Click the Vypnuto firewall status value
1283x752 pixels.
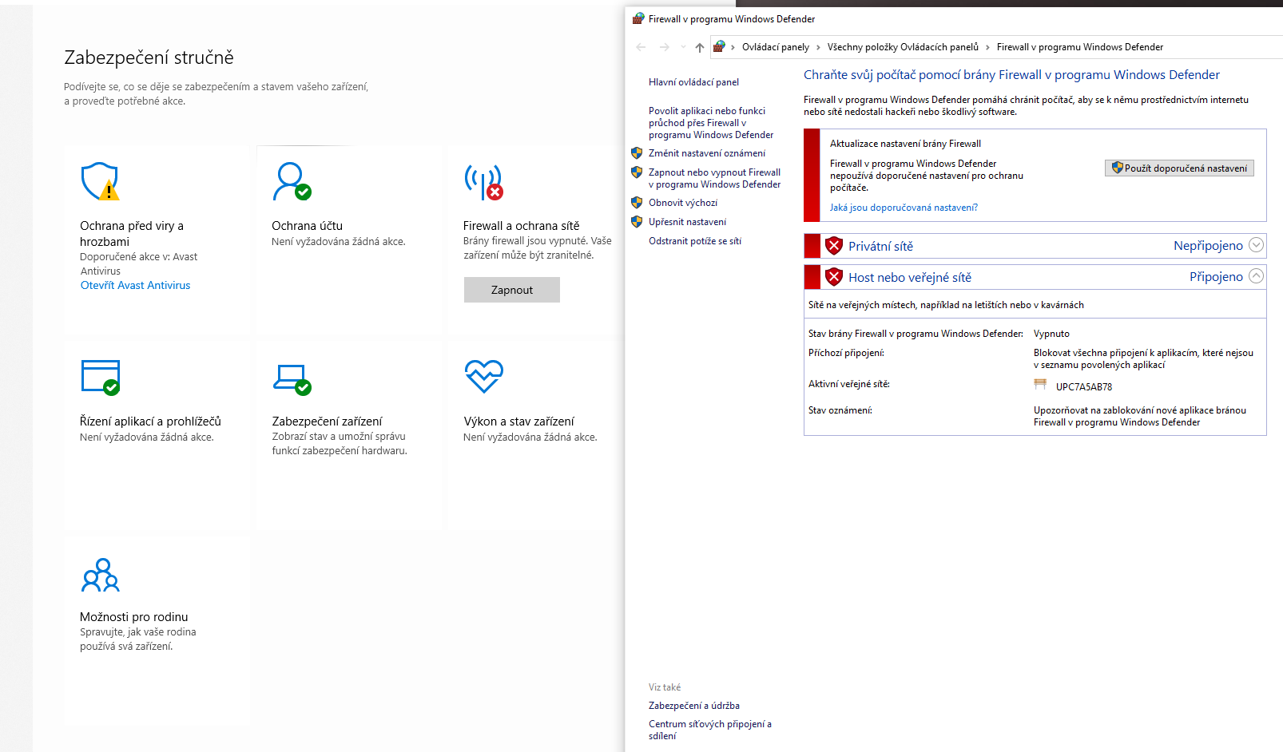click(x=1051, y=334)
